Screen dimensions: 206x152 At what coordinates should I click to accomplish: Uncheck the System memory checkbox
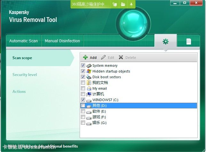83,65
